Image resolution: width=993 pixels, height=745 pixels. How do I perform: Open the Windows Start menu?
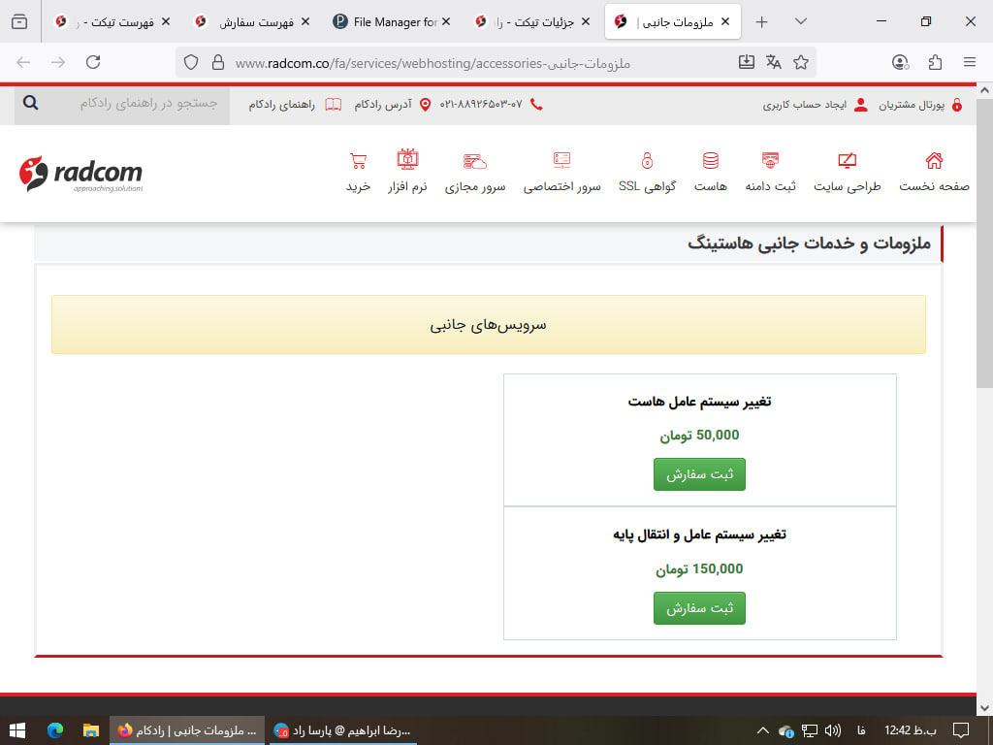point(17,729)
